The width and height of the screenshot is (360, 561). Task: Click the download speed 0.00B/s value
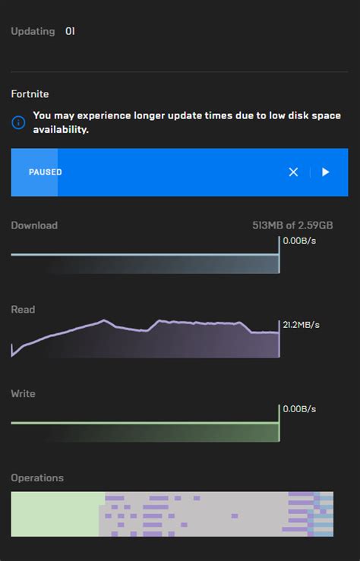[299, 241]
